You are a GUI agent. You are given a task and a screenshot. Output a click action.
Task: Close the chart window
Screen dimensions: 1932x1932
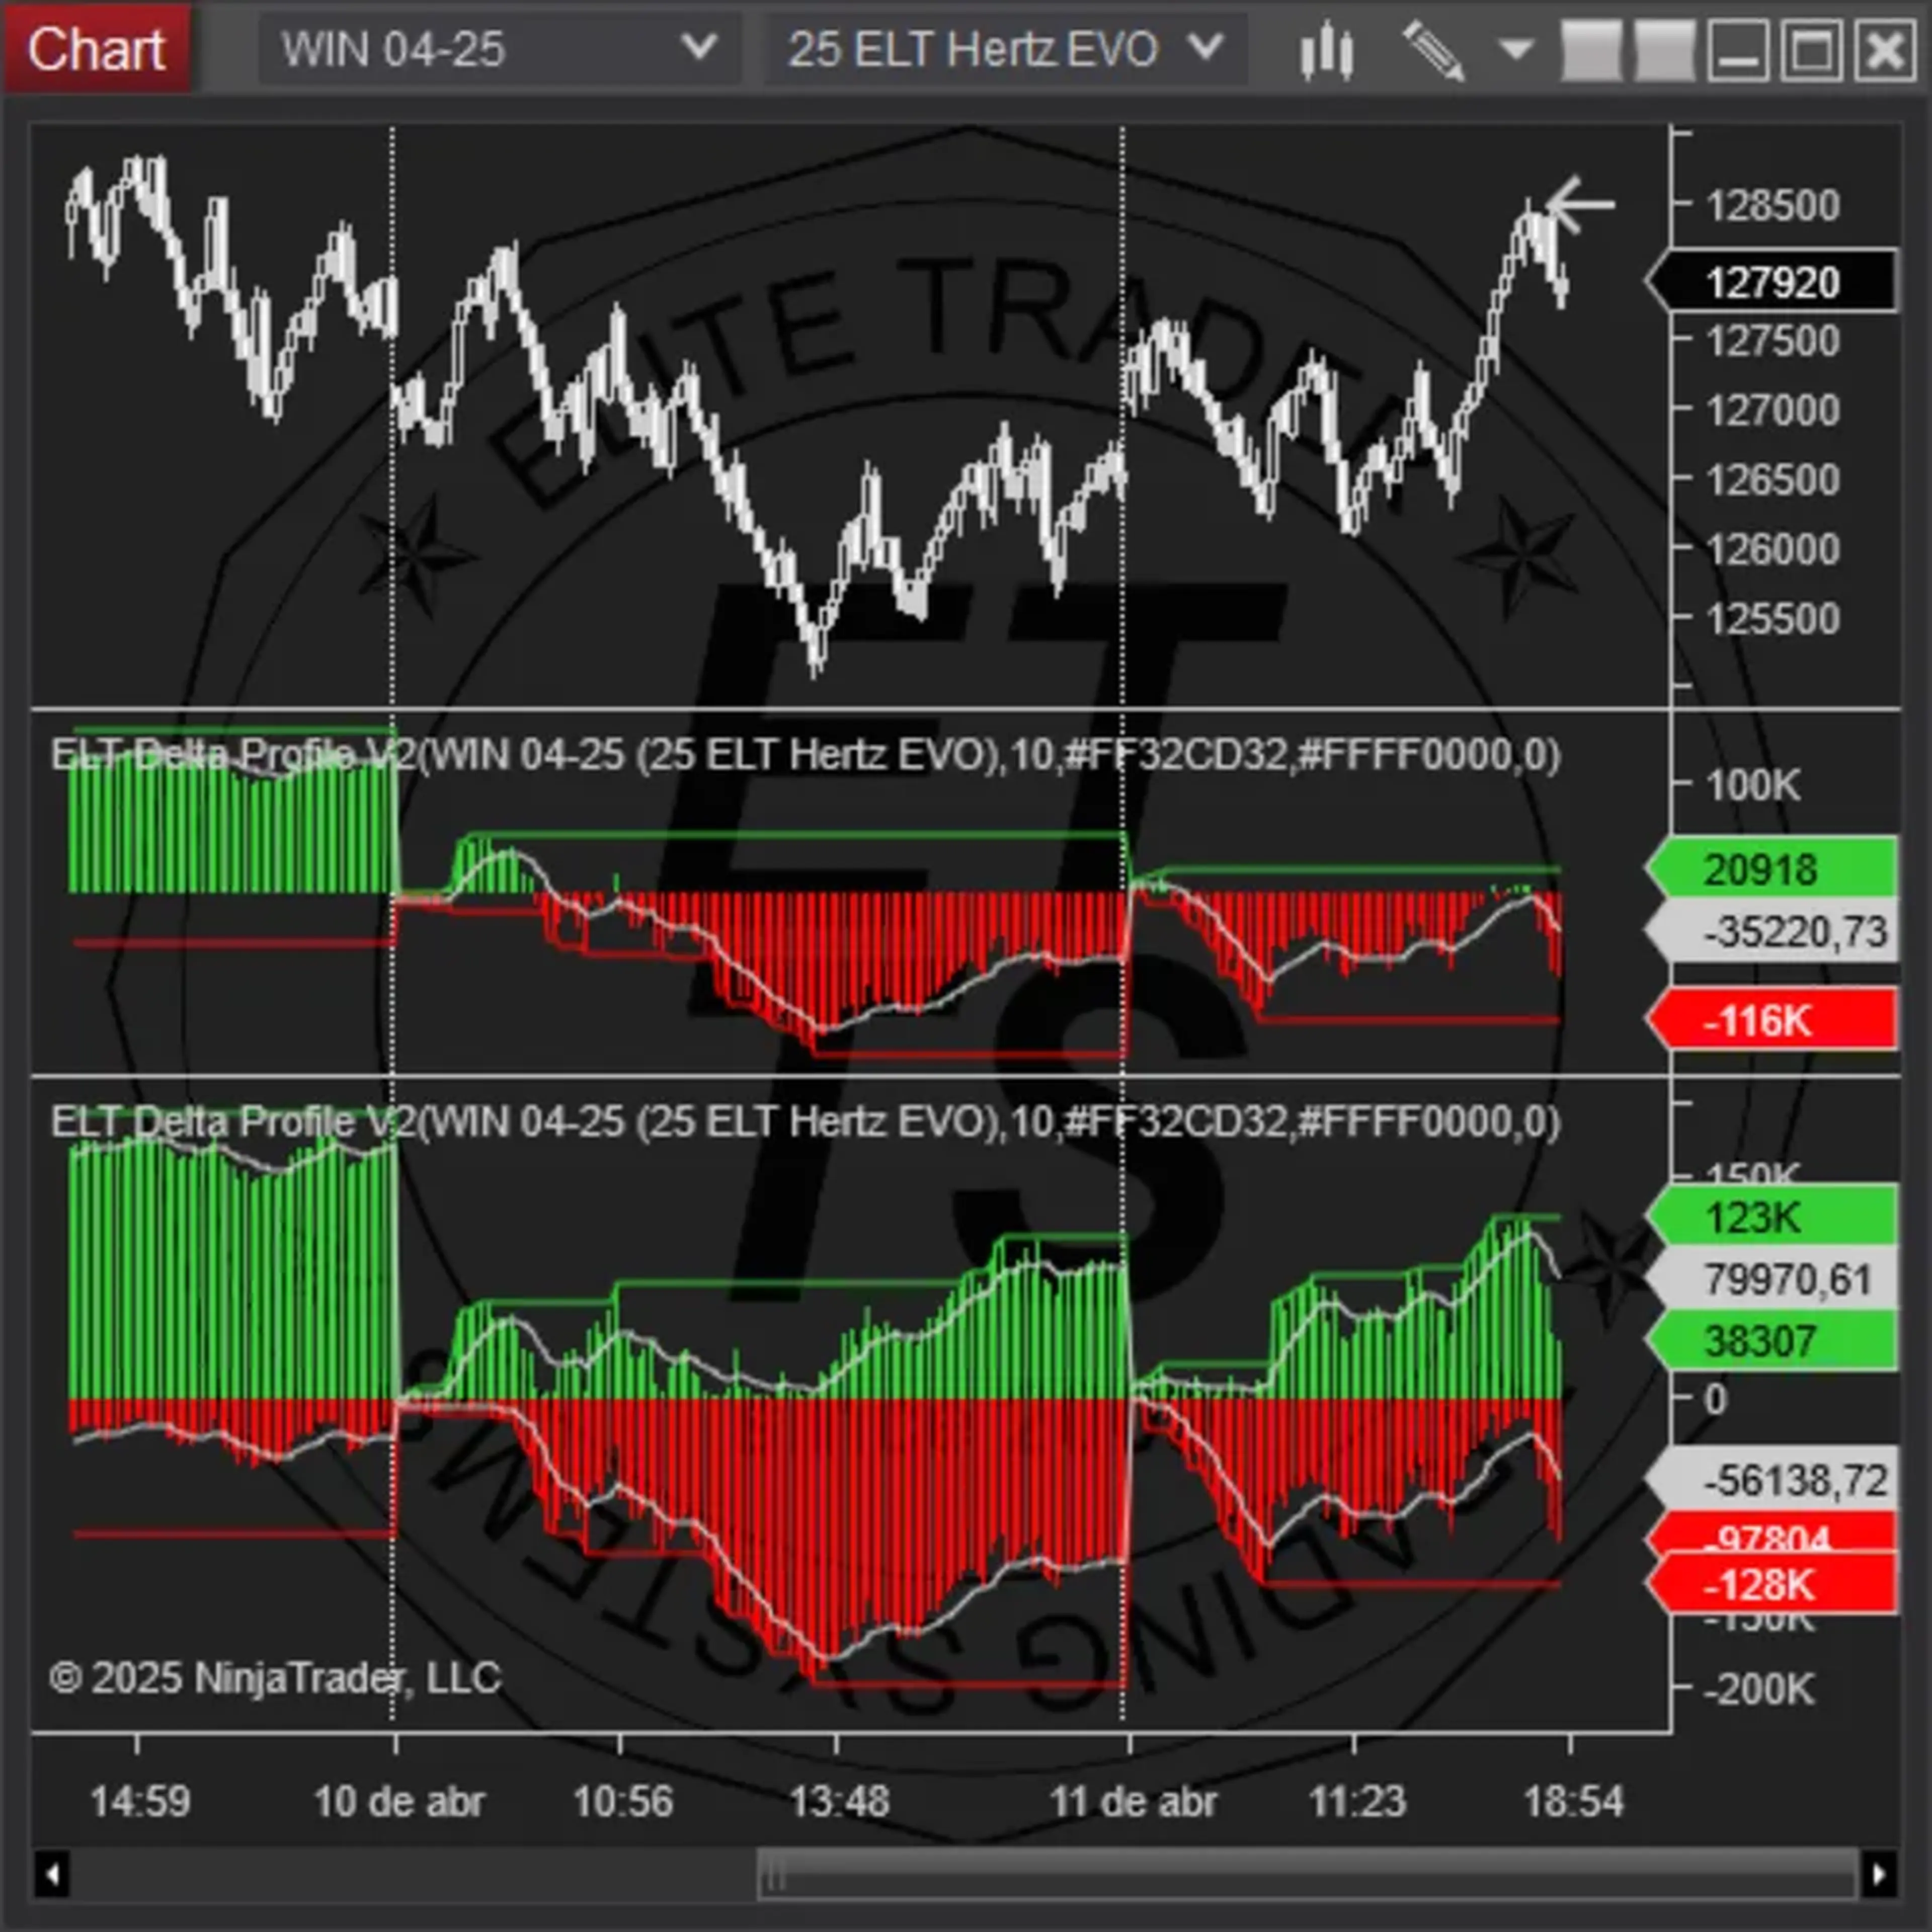click(1885, 50)
